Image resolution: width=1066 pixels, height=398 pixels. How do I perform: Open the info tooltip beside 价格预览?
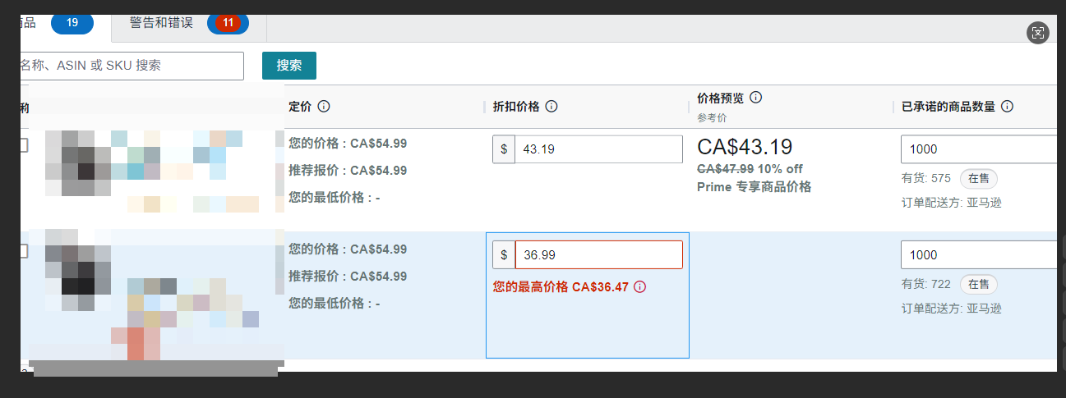pyautogui.click(x=756, y=98)
